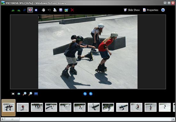The height and width of the screenshot is (122, 176).
Task: Open image Properties
Action: (x=151, y=10)
